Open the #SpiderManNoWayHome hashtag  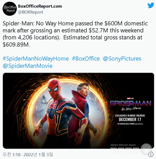(36, 58)
